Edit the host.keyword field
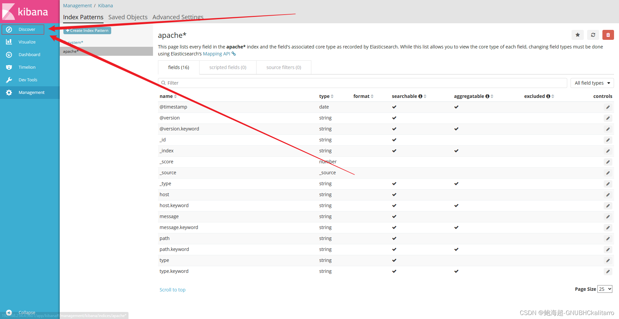 coord(608,206)
